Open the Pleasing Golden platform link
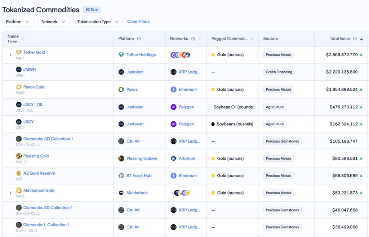369x237 pixels. click(142, 158)
